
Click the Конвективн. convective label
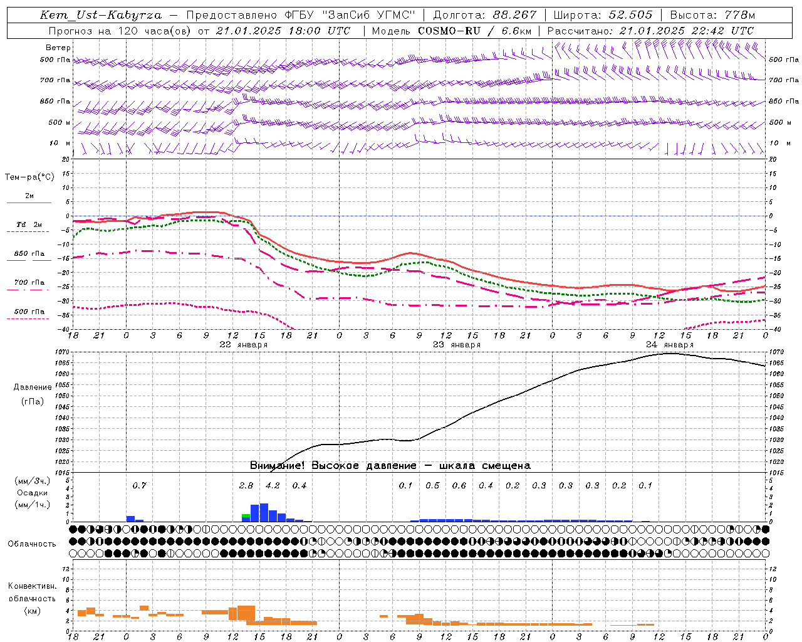[33, 586]
